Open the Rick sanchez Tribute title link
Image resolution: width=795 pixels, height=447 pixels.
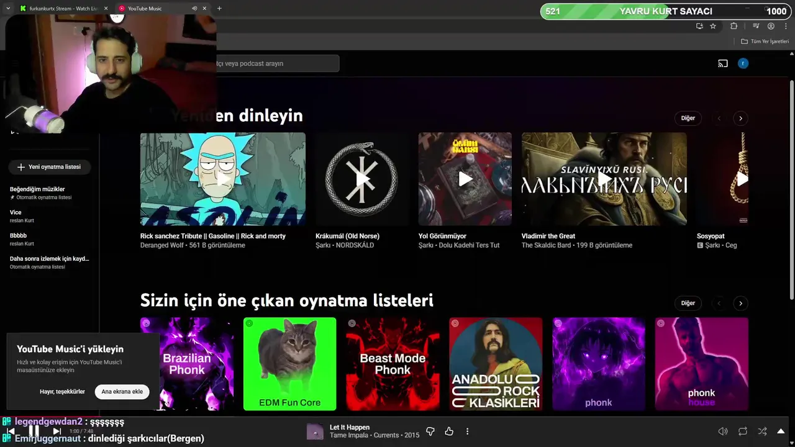(213, 236)
